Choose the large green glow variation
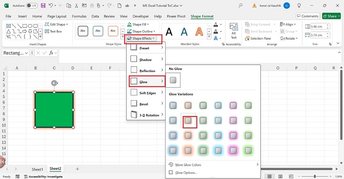 [203, 150]
